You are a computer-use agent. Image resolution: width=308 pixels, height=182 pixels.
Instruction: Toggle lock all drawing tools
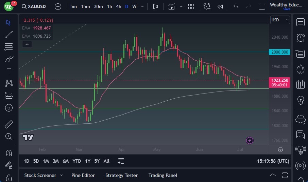[9, 177]
